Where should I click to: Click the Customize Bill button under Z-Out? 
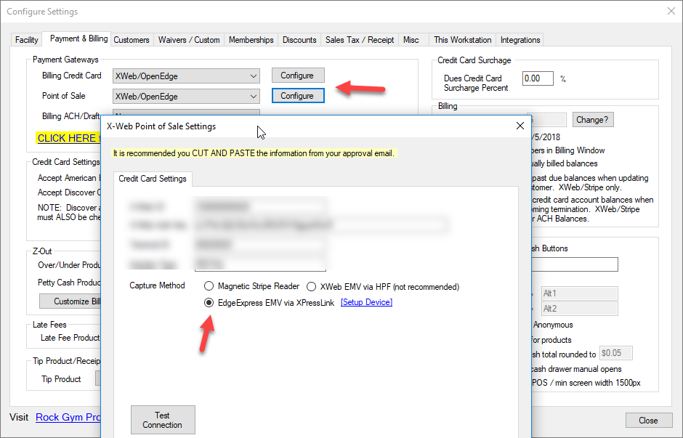click(70, 301)
